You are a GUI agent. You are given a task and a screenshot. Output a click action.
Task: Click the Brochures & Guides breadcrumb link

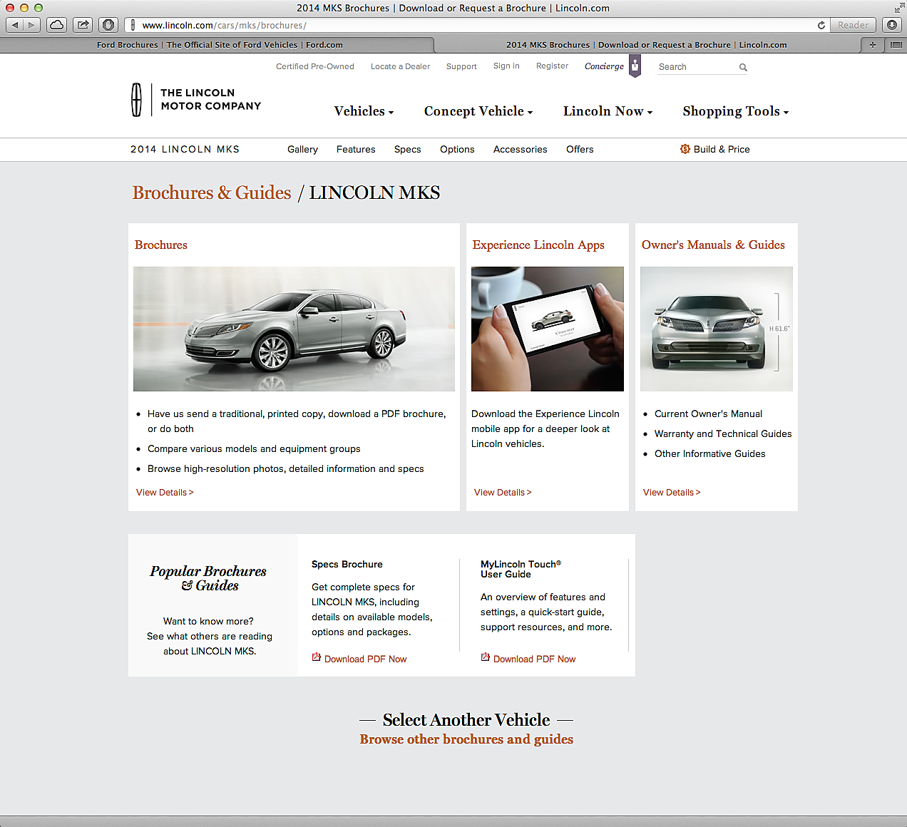[x=212, y=192]
